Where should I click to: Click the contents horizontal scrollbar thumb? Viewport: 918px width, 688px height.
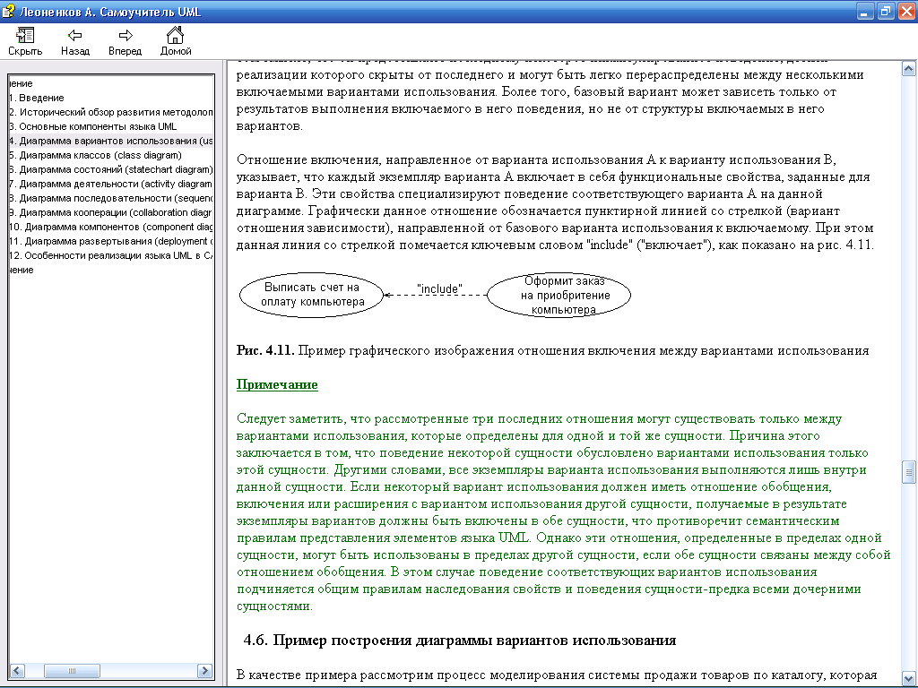pos(72,670)
